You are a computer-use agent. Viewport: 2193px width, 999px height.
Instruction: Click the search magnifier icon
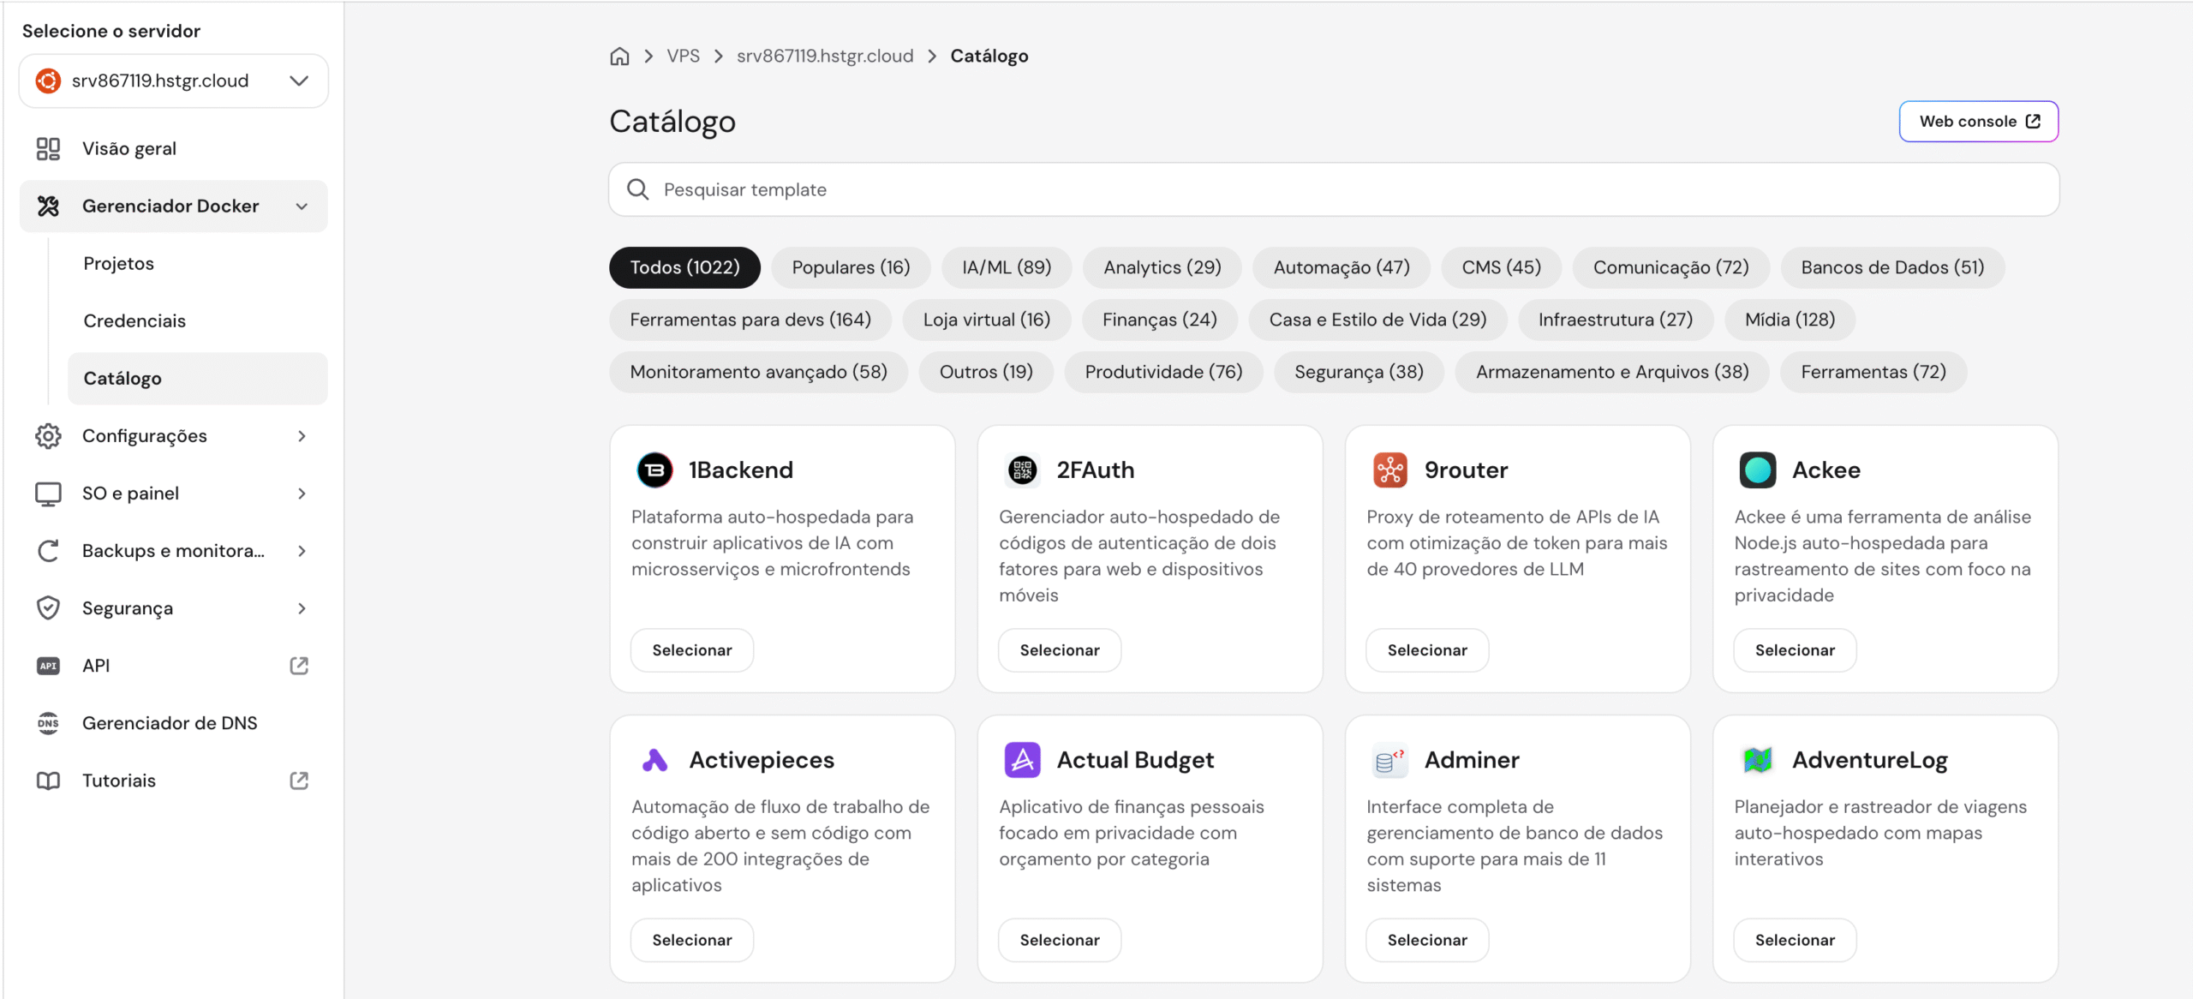pos(638,189)
